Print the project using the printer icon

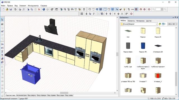coord(20,9)
